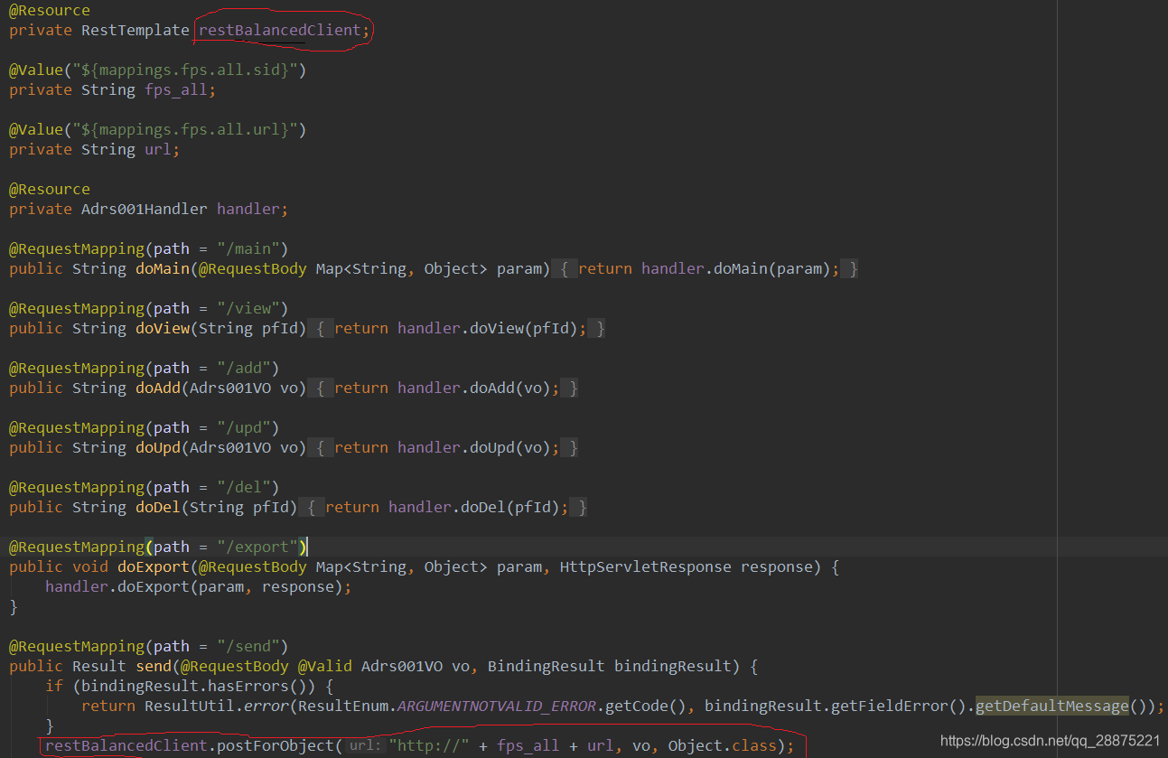The width and height of the screenshot is (1168, 758).
Task: Click the circled postForObject method call
Action: coord(280,745)
